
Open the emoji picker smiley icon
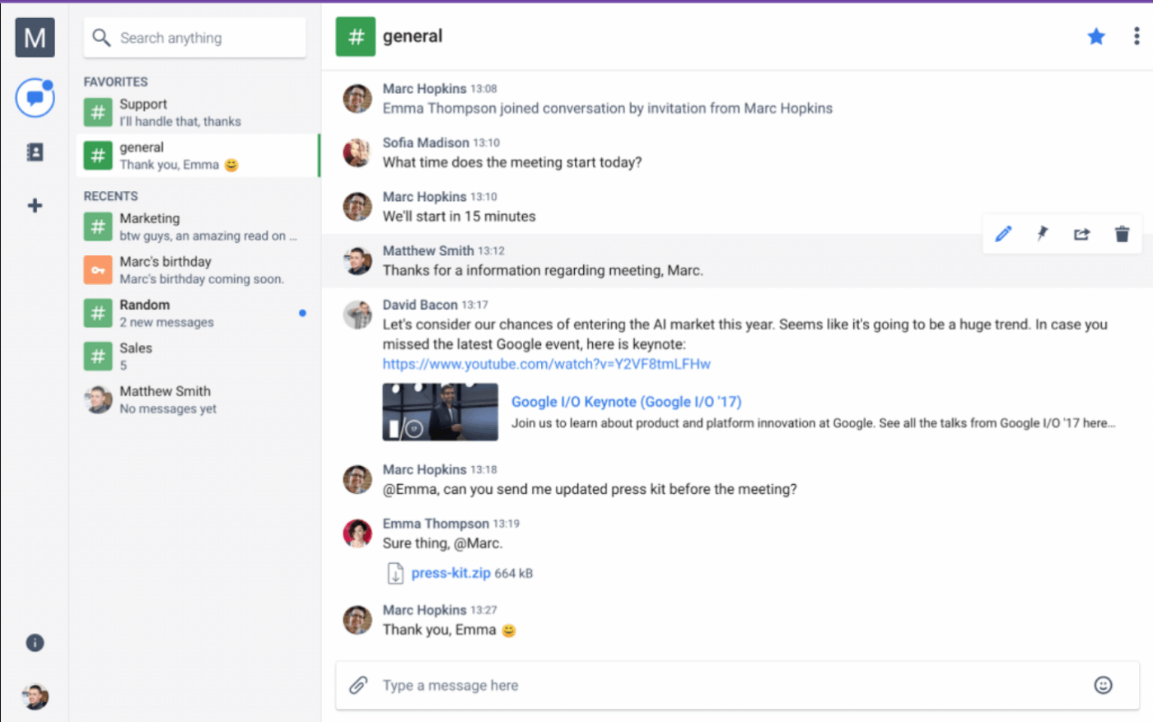[1104, 685]
